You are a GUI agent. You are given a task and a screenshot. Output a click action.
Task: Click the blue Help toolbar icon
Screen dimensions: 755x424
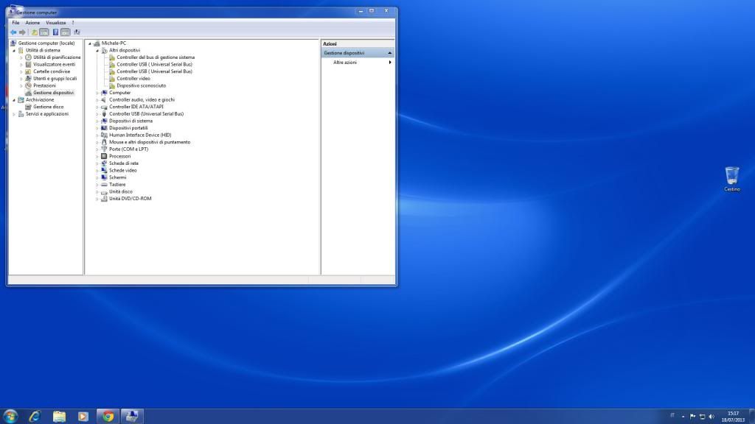click(55, 32)
